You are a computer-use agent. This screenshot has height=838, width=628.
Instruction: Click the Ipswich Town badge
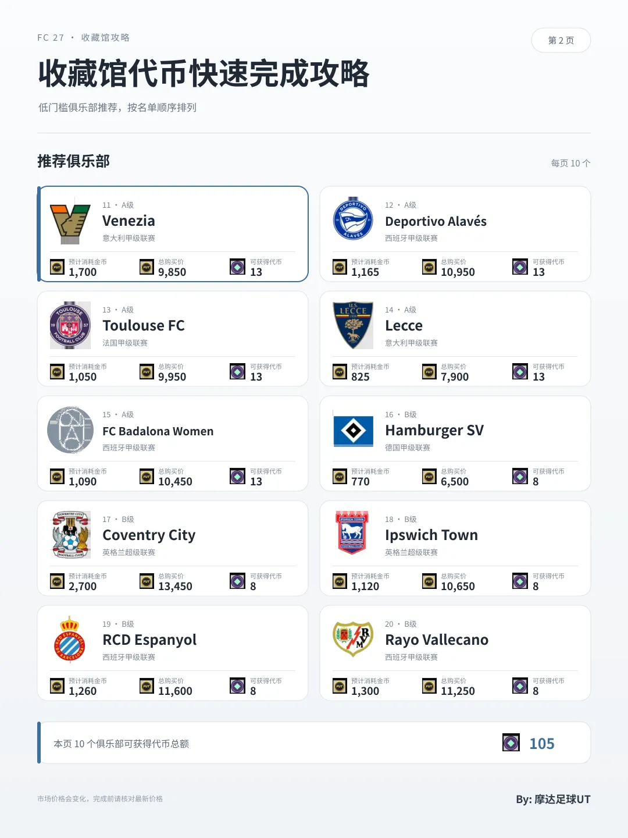[352, 532]
